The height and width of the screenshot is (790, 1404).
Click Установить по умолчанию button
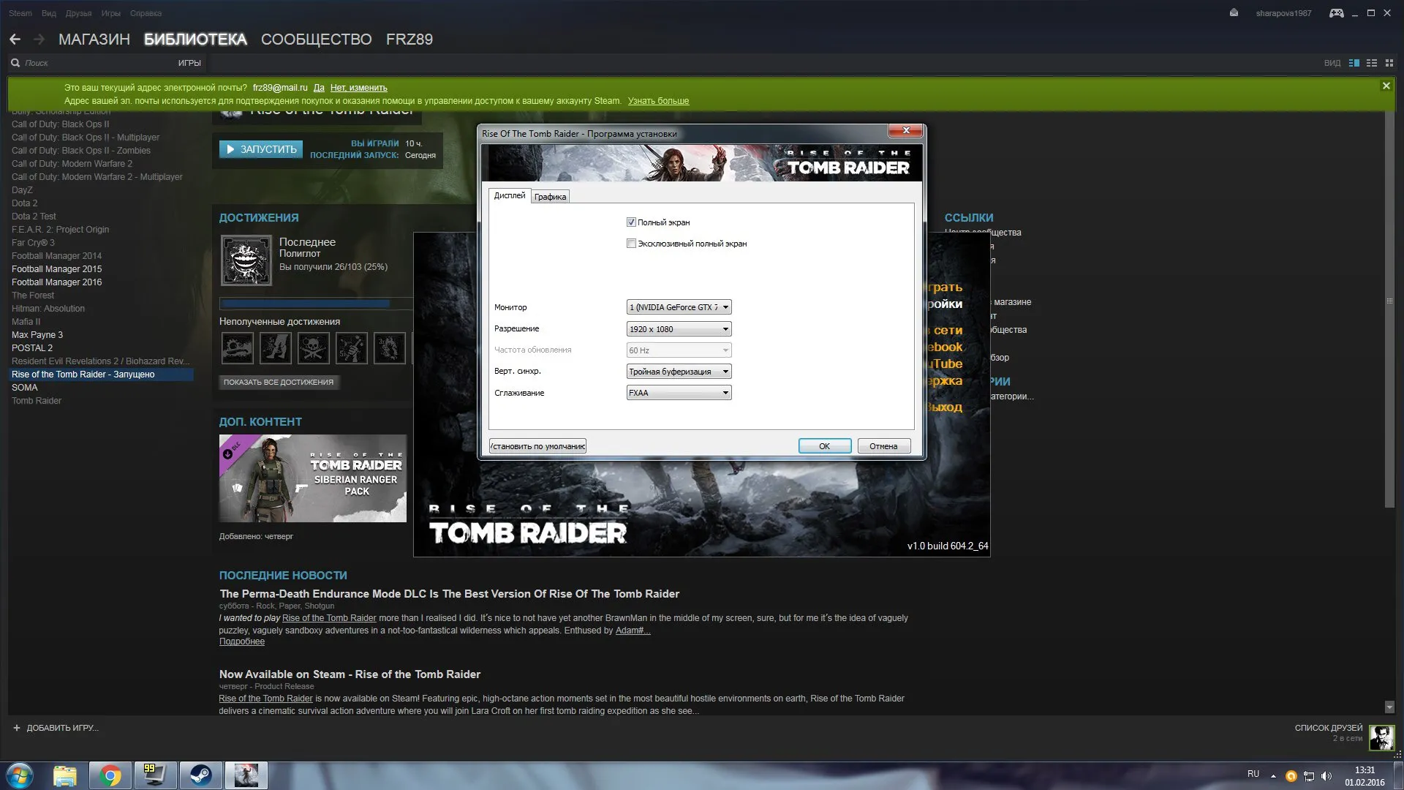pos(537,446)
